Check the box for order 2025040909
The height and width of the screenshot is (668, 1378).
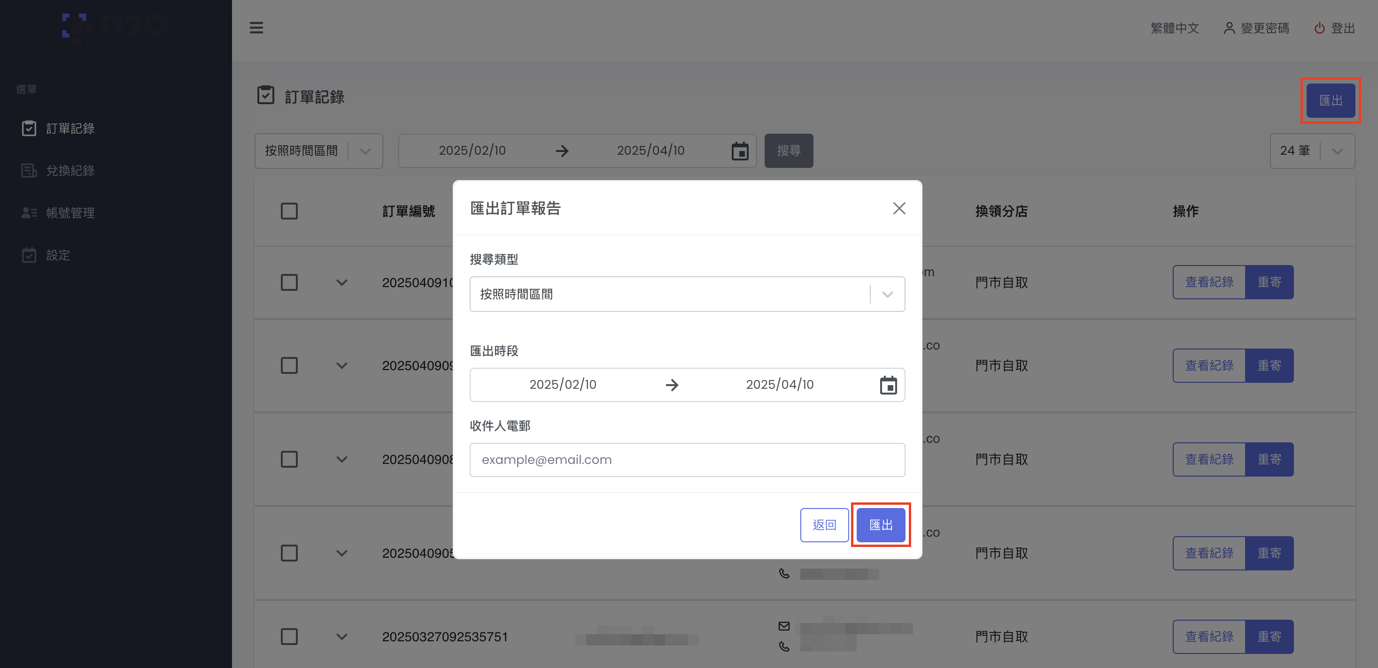click(289, 365)
